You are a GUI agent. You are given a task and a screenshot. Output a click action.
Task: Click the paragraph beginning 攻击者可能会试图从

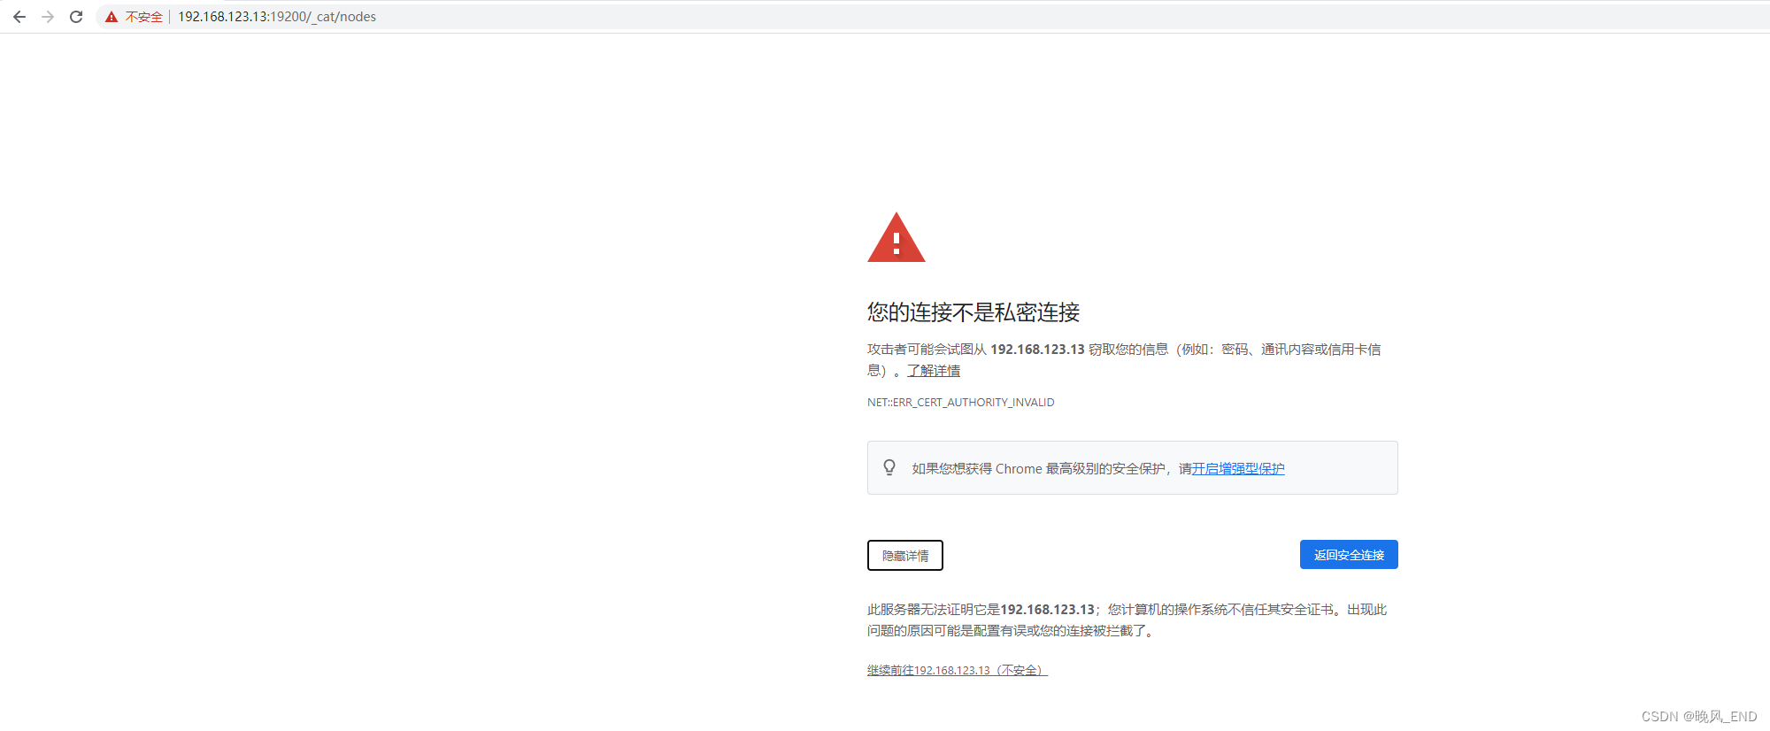1125,360
